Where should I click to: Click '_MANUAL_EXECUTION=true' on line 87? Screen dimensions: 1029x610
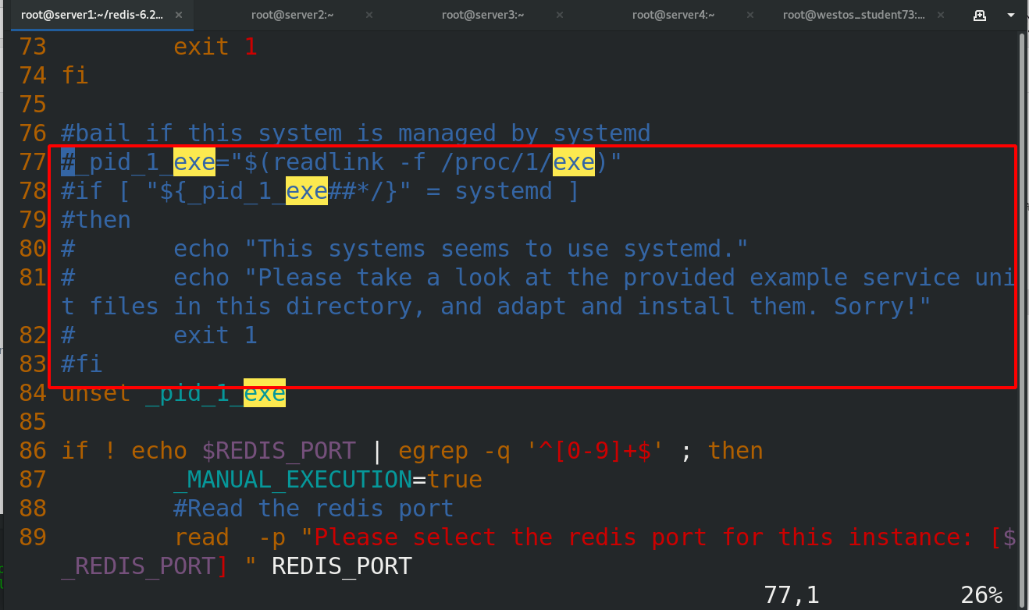click(x=328, y=480)
